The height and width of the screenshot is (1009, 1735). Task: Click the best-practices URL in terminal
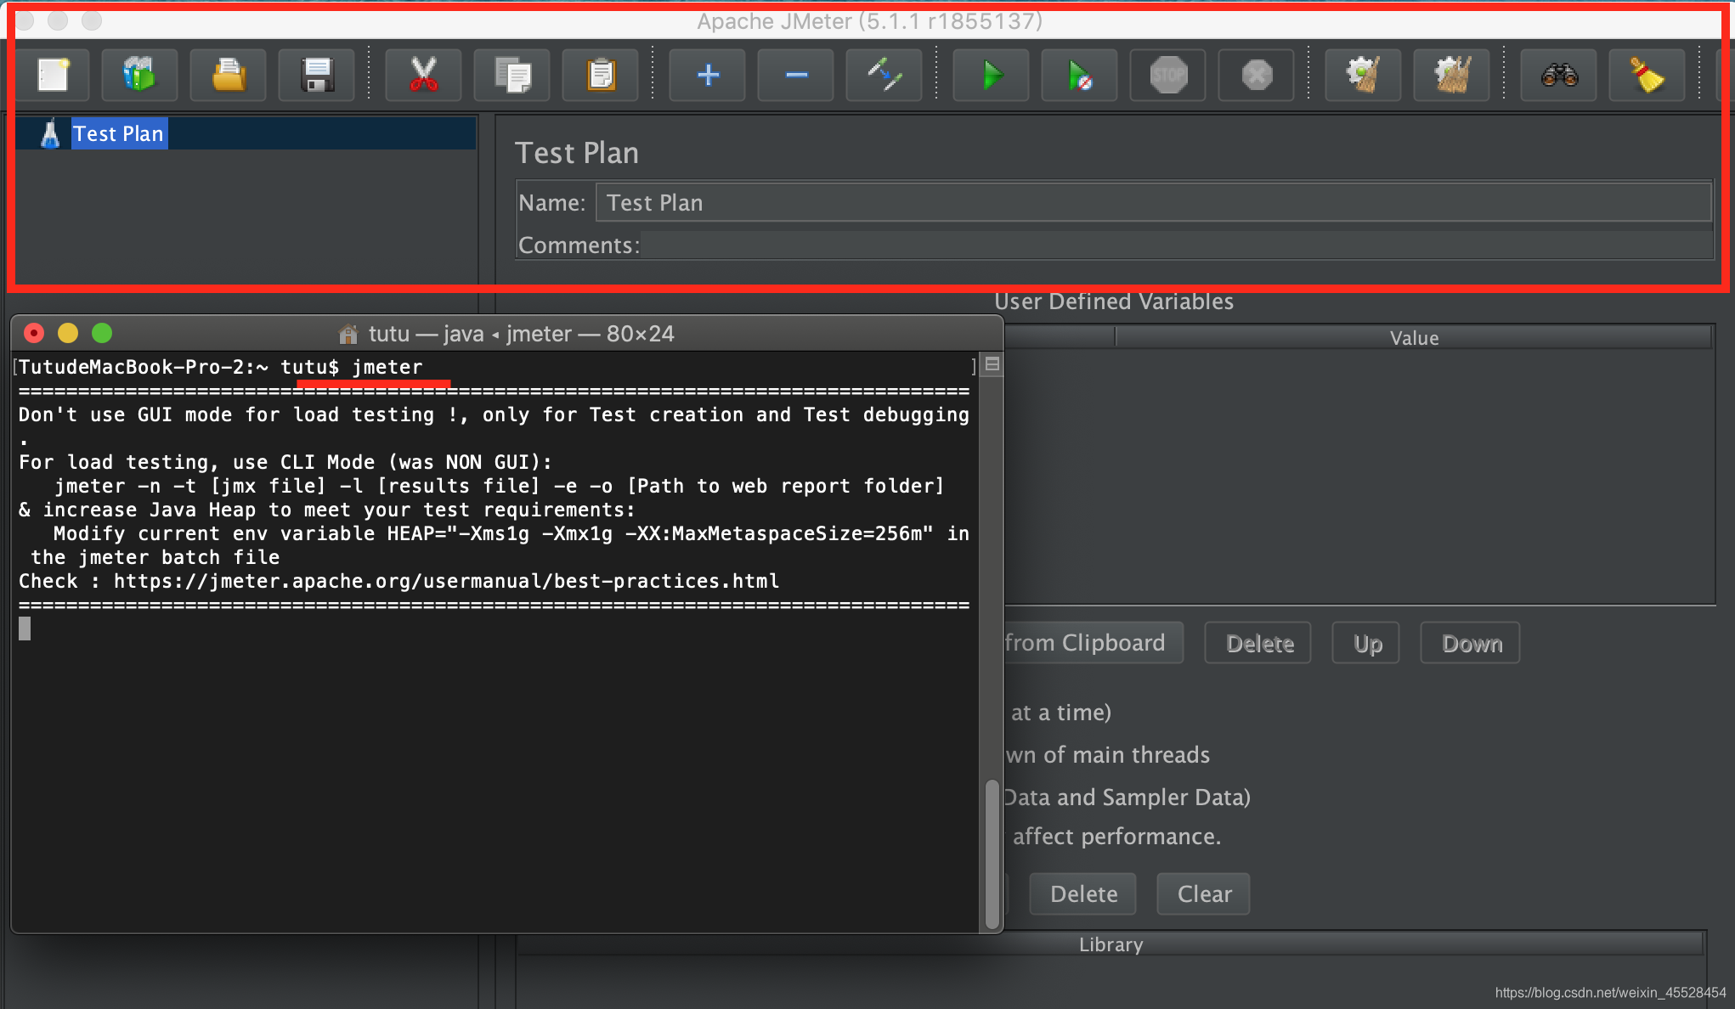[x=446, y=581]
